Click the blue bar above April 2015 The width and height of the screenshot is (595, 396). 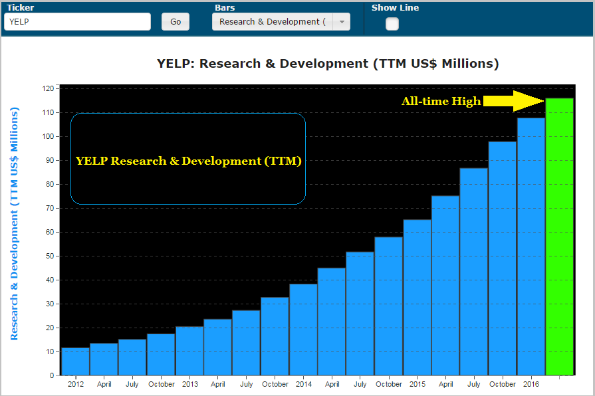tap(445, 286)
